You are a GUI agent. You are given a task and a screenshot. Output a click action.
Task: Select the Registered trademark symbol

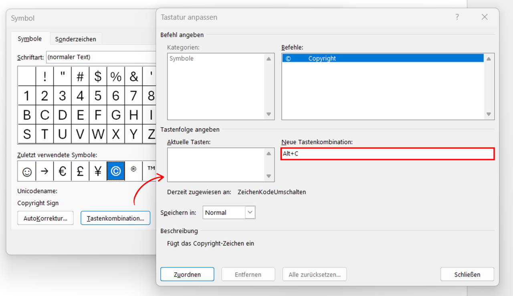[133, 171]
